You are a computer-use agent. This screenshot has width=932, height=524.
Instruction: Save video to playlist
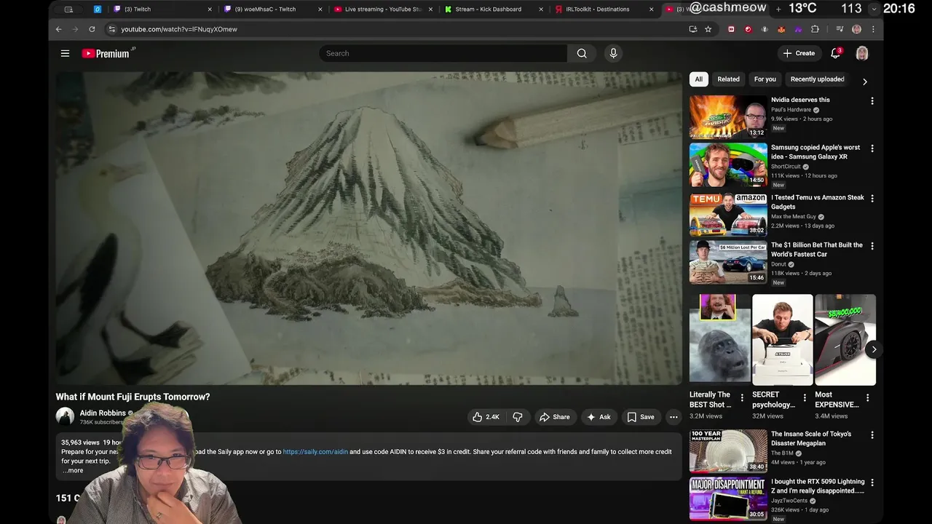click(641, 417)
